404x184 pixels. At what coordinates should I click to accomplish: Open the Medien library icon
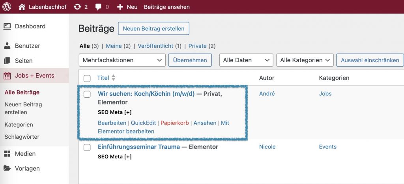7,154
